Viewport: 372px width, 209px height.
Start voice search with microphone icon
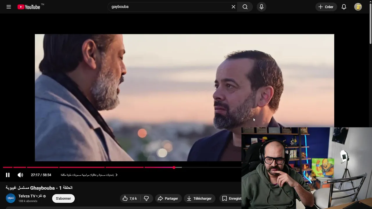[261, 7]
